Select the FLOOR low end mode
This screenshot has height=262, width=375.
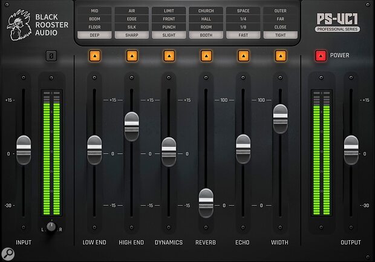pyautogui.click(x=94, y=27)
